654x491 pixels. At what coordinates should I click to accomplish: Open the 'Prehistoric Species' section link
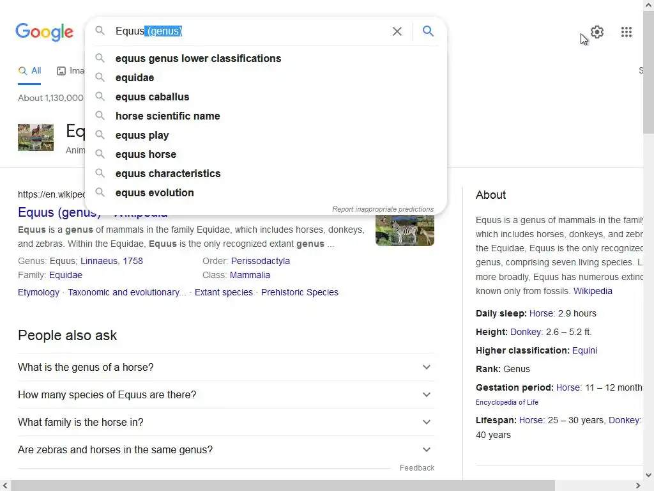tap(300, 292)
